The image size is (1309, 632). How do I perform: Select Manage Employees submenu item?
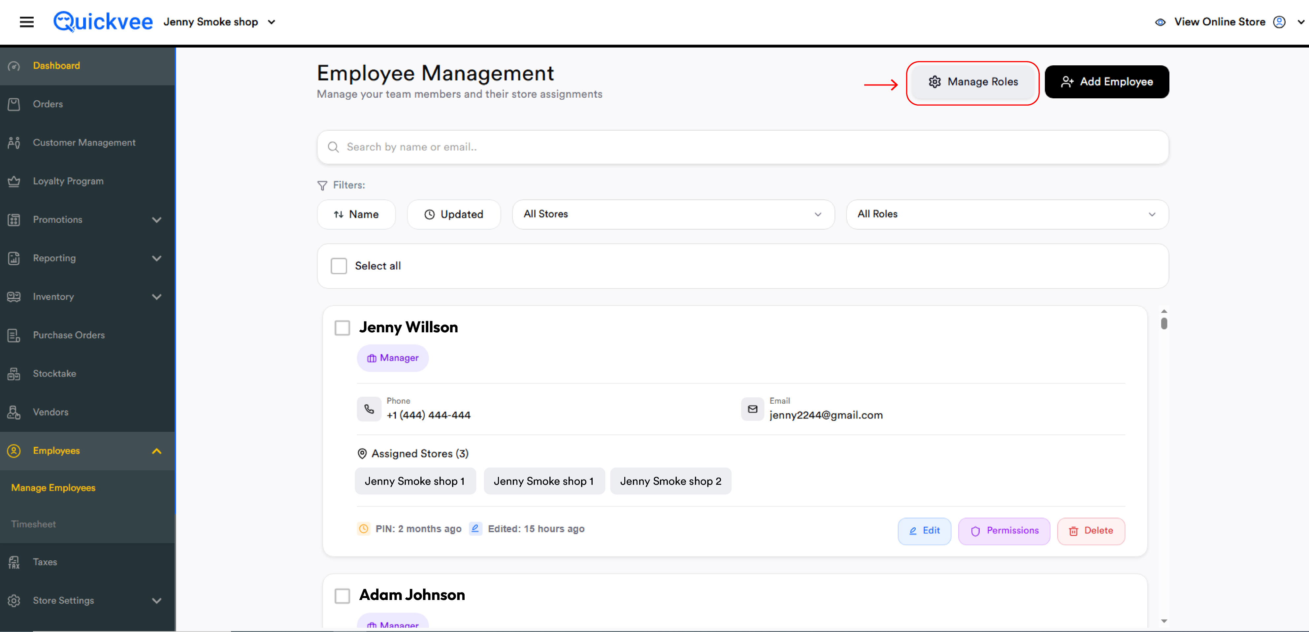pos(53,488)
